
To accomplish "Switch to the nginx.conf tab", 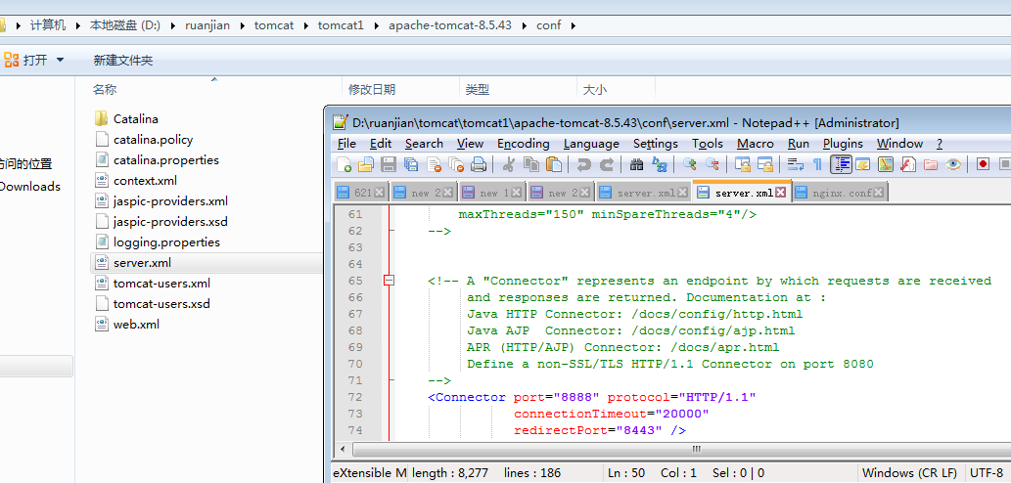I will (x=842, y=193).
